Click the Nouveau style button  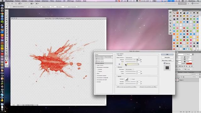click(167, 60)
